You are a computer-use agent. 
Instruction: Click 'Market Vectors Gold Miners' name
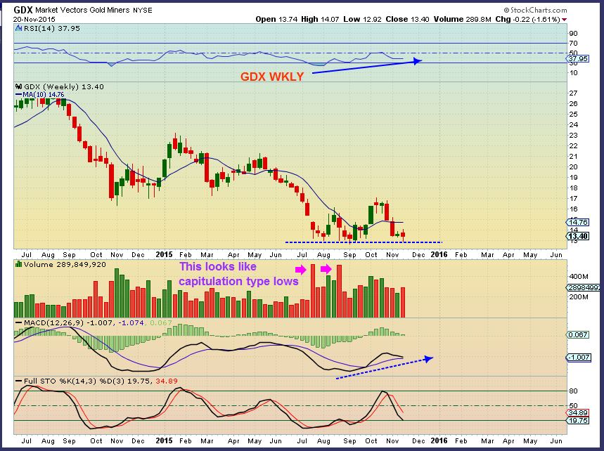tap(82, 10)
